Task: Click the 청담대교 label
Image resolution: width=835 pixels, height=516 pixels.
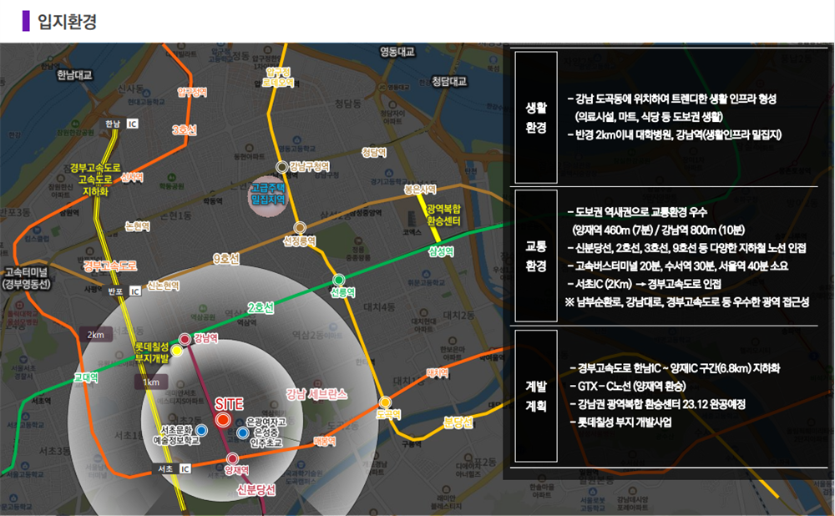Action: pyautogui.click(x=449, y=82)
